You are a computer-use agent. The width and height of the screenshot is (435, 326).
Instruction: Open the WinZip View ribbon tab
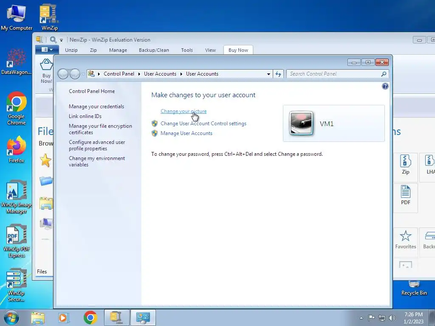coord(211,50)
